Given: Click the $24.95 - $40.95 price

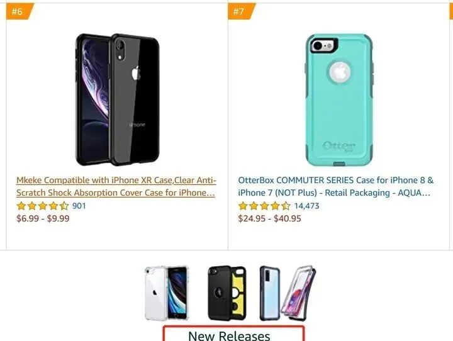Looking at the screenshot, I should click(269, 218).
